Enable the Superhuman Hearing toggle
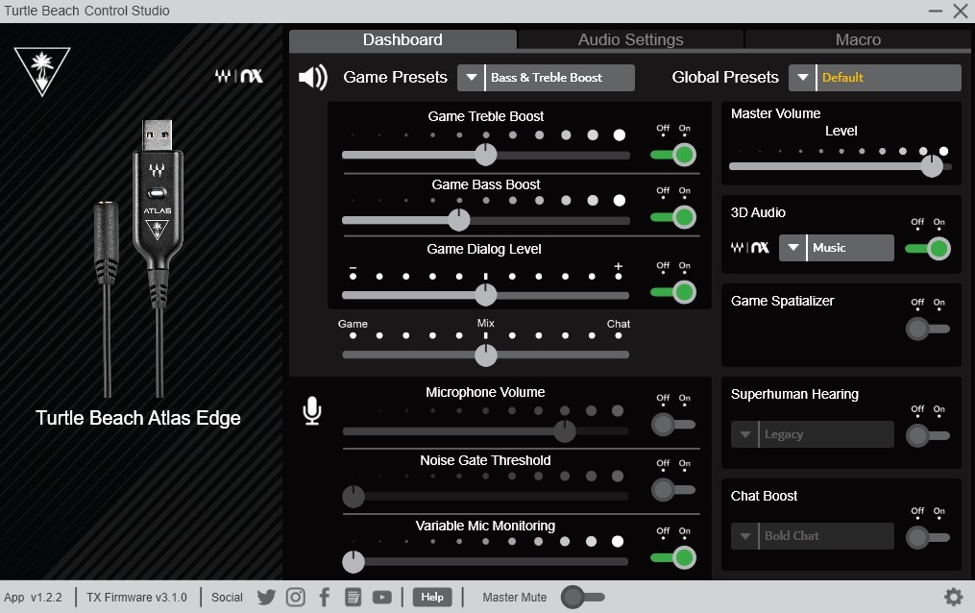The width and height of the screenshot is (975, 613). point(928,436)
